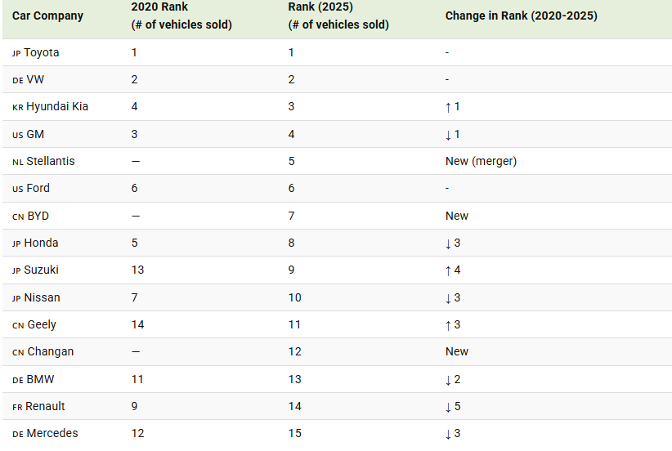Click the Honda row name
This screenshot has width=672, height=451.
[41, 243]
